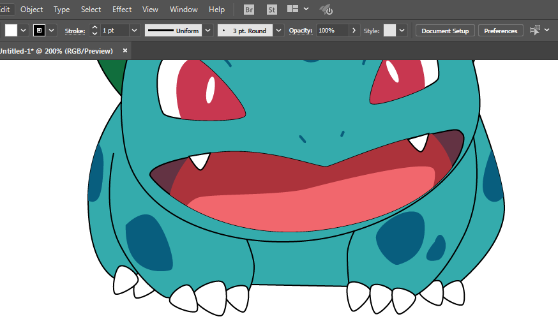Click the align selection icon near Preferences

535,30
